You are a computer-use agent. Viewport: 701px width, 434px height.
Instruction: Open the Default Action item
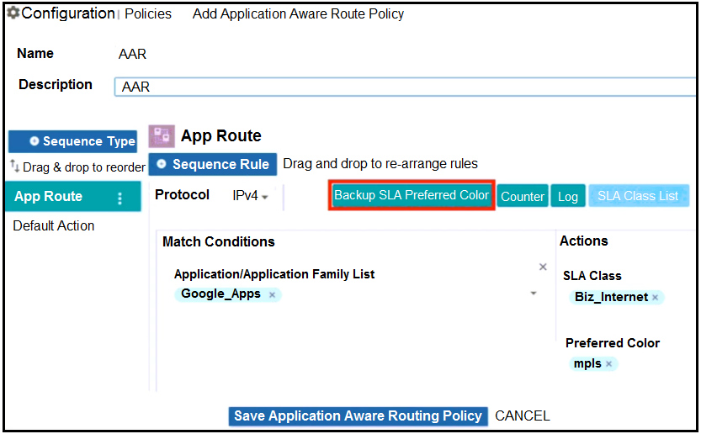54,225
